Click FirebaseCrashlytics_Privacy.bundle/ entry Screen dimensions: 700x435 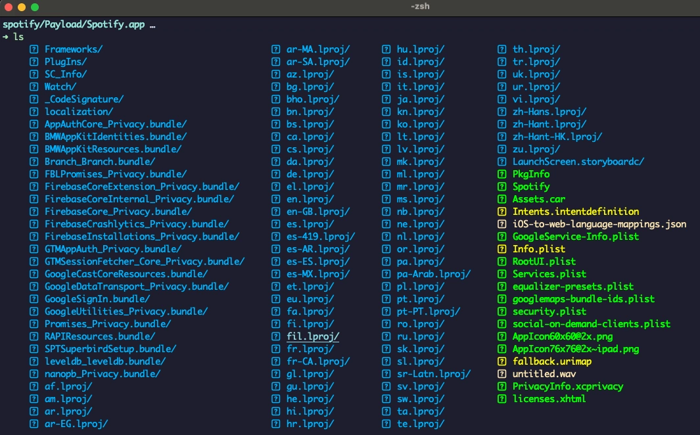pyautogui.click(x=137, y=224)
